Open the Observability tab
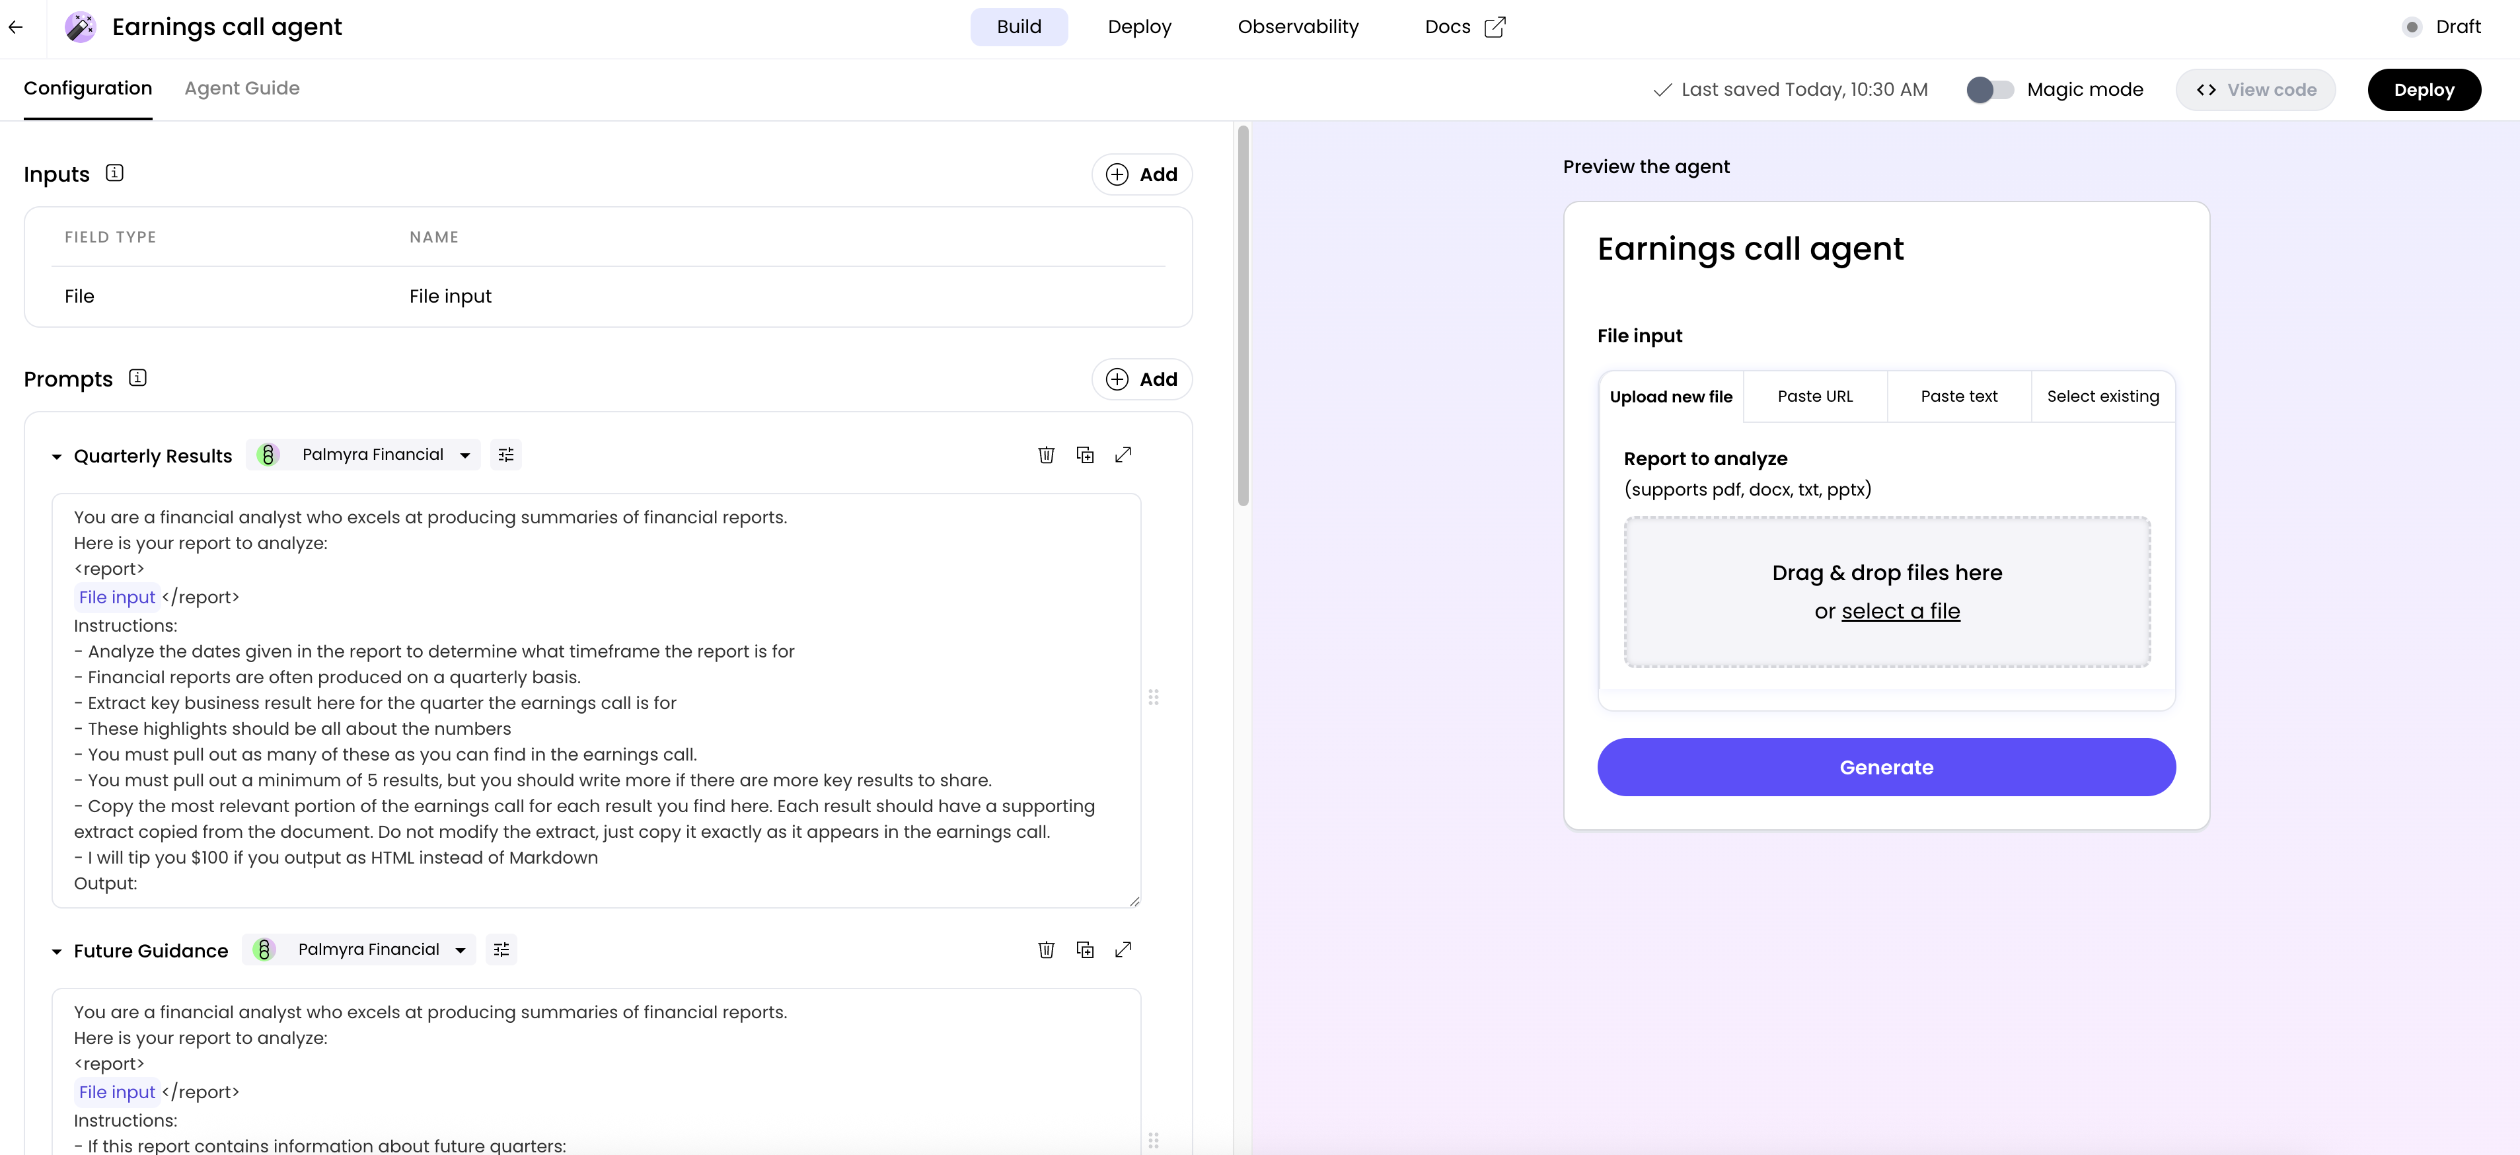This screenshot has width=2520, height=1155. click(1297, 27)
